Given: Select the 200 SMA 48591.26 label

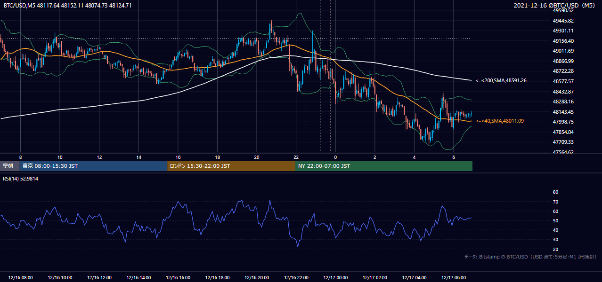Looking at the screenshot, I should [501, 80].
